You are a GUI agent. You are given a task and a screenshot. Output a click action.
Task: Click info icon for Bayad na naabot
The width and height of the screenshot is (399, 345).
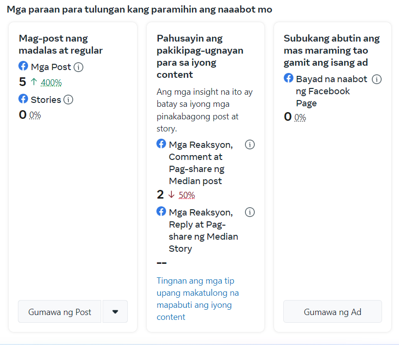pos(377,79)
